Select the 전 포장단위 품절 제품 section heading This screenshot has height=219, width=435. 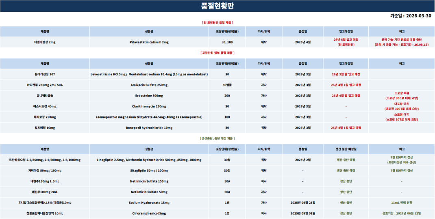[217, 22]
